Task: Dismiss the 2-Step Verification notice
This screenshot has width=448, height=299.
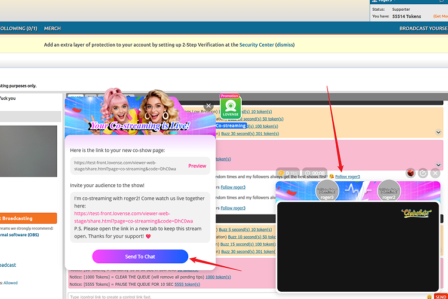Action: pos(284,45)
